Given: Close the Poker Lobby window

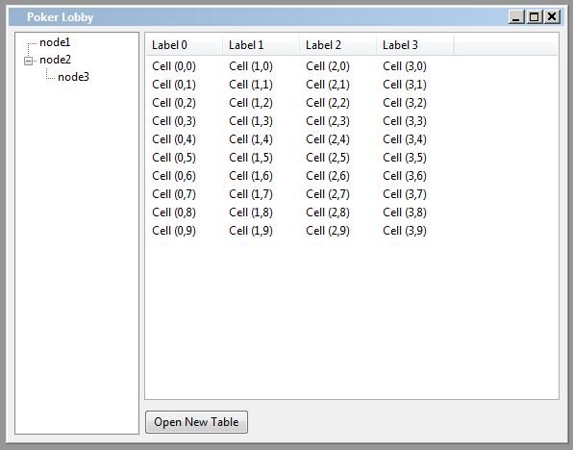Looking at the screenshot, I should point(552,16).
